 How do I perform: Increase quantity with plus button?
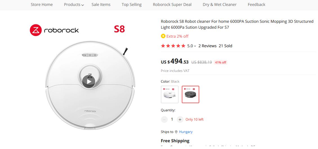click(x=180, y=119)
